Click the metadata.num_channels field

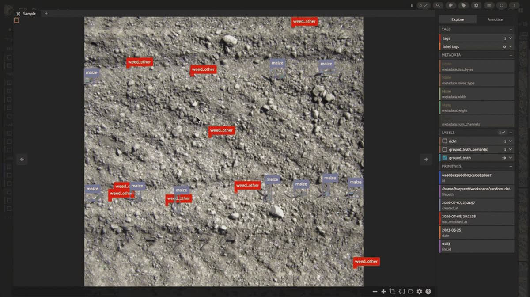(477, 122)
